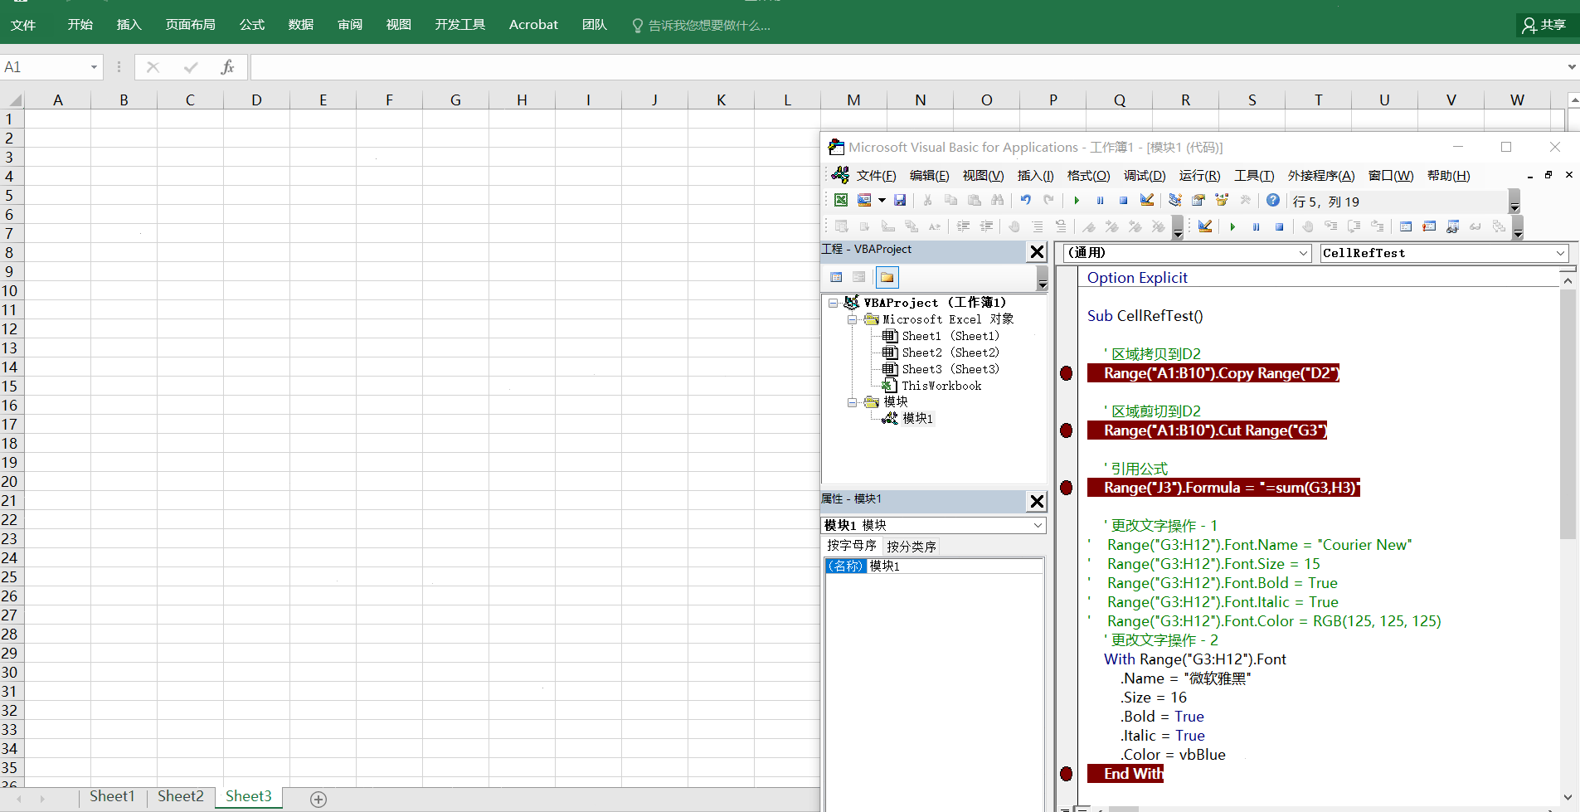Open the Properties Window icon
The image size is (1580, 812).
1198,200
